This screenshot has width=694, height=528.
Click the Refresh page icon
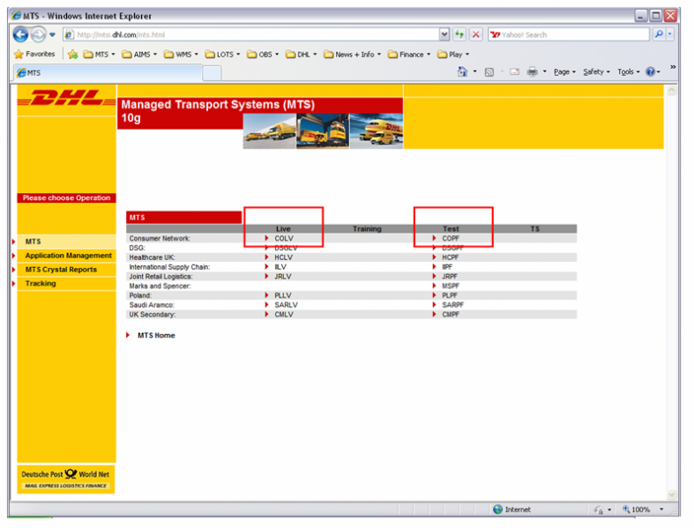459,34
